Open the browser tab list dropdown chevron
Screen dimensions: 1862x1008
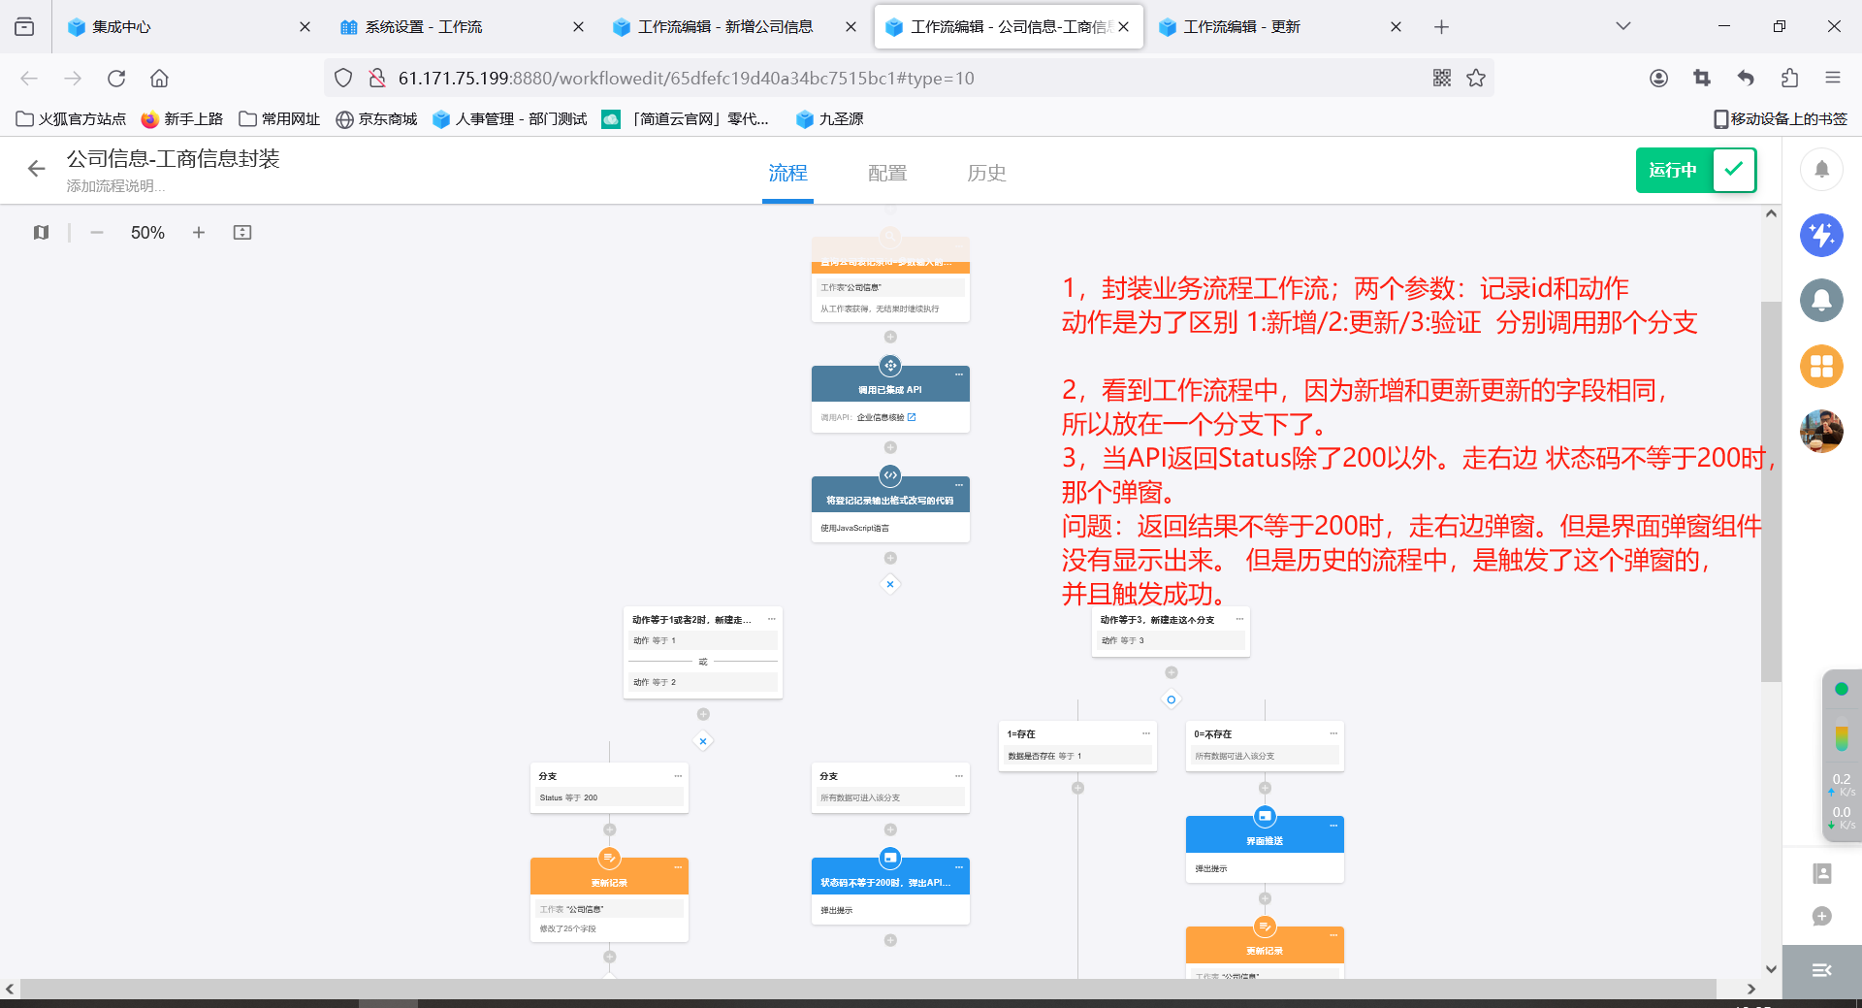[x=1622, y=26]
